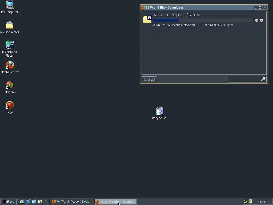Select the Adobe InDesign 2.0 (ISO).7z filename

(x=176, y=15)
